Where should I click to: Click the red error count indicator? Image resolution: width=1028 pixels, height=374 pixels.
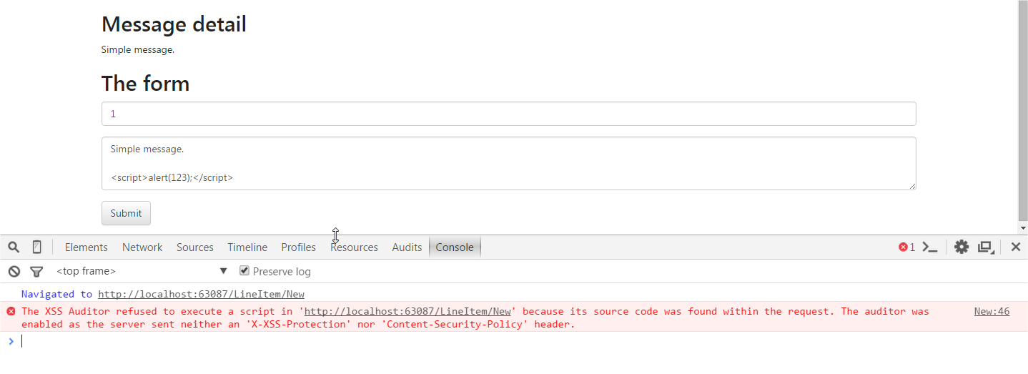(906, 247)
